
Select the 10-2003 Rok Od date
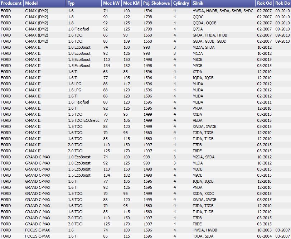[265, 230]
